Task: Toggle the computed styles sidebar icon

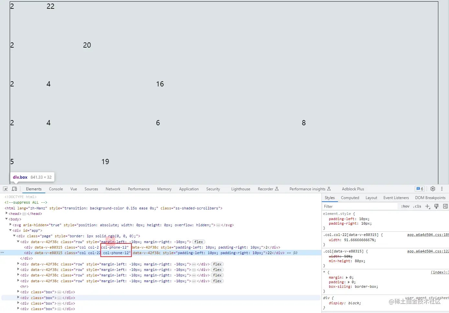Action: pyautogui.click(x=445, y=206)
